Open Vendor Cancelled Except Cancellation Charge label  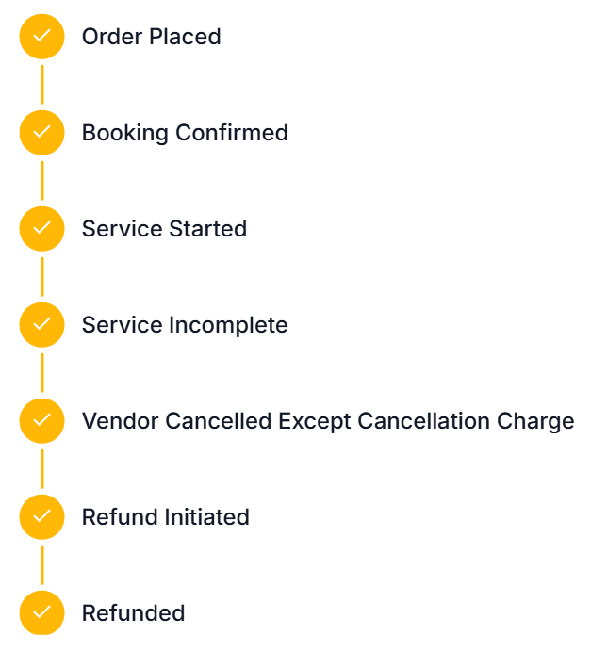328,421
